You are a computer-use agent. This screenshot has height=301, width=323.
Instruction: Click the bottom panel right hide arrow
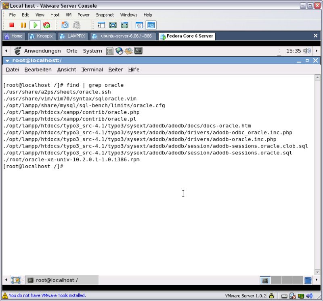point(317,280)
